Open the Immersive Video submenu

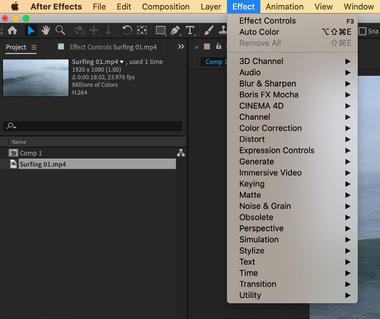click(292, 173)
